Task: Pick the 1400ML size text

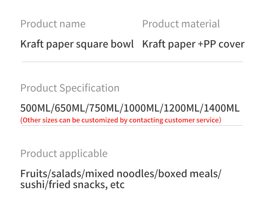Action: pyautogui.click(x=222, y=108)
